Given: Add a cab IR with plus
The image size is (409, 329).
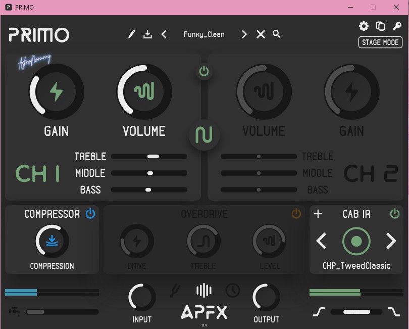Looking at the screenshot, I should 318,214.
